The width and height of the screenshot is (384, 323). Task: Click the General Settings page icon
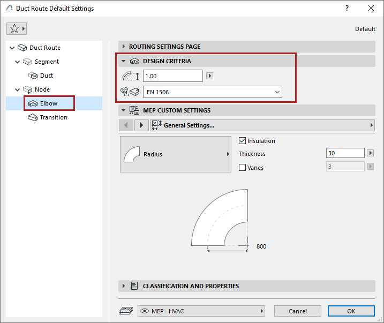pyautogui.click(x=157, y=125)
